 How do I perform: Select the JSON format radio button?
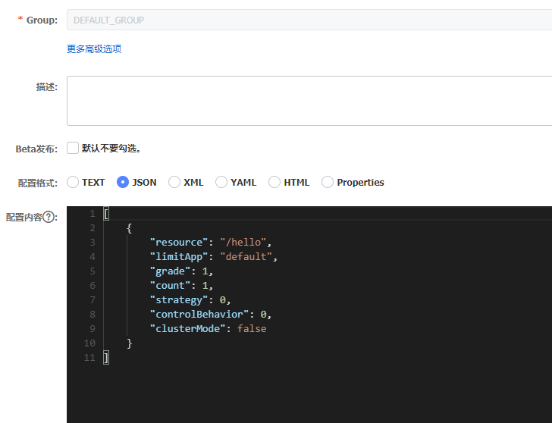tap(123, 182)
